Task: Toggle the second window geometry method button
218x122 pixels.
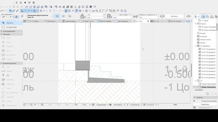Action: [x=63, y=16]
